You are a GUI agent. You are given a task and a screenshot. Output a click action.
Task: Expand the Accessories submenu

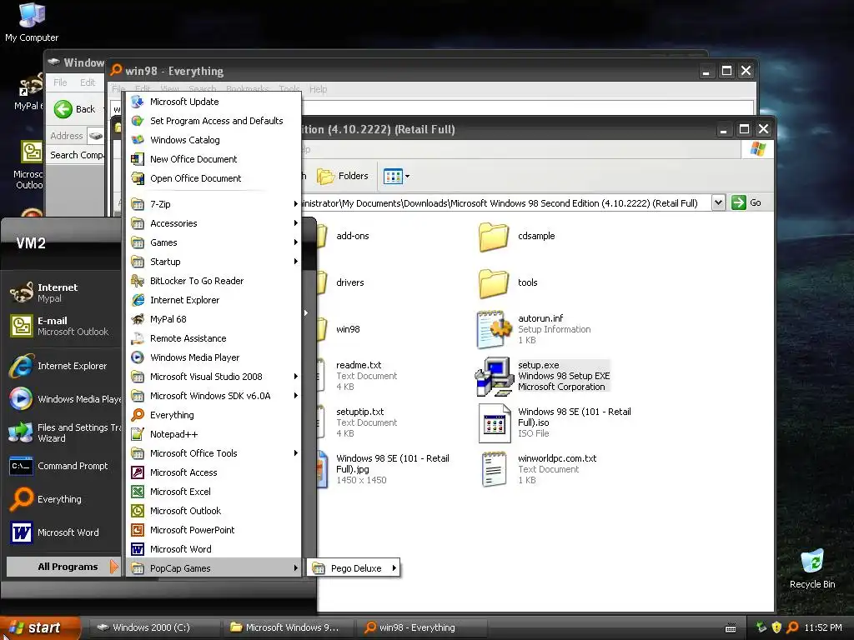[x=213, y=223]
